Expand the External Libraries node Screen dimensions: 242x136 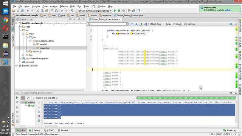coord(16,66)
